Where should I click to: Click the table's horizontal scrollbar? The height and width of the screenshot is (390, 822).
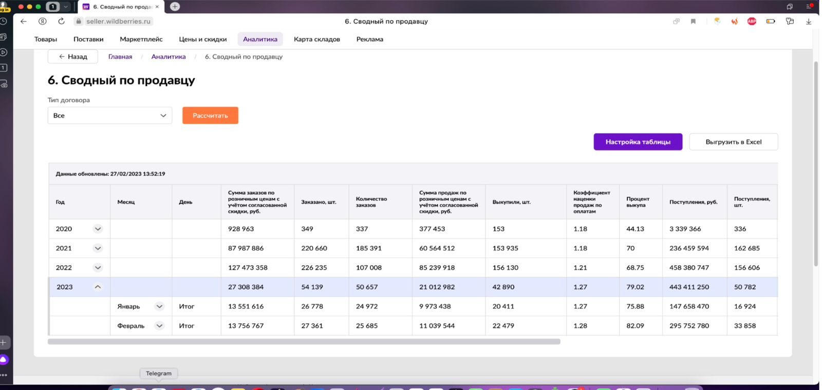pos(304,342)
